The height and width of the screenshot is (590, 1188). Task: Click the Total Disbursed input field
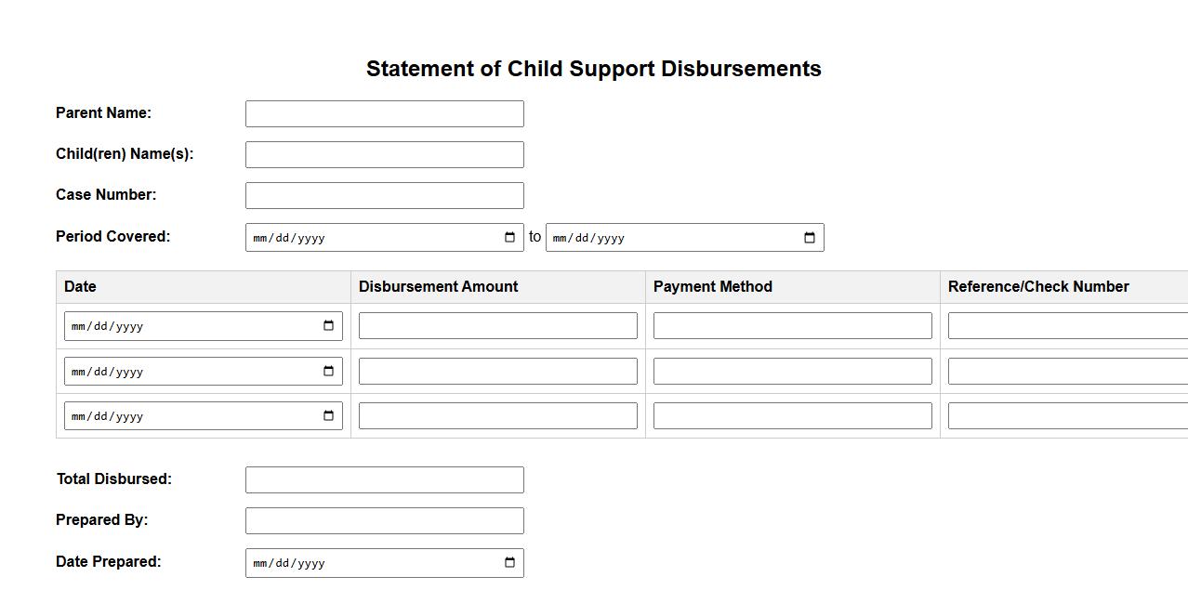click(384, 480)
